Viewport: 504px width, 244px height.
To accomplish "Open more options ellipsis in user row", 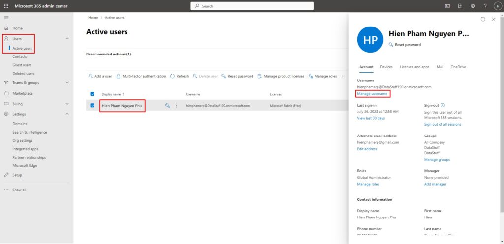I will point(177,106).
